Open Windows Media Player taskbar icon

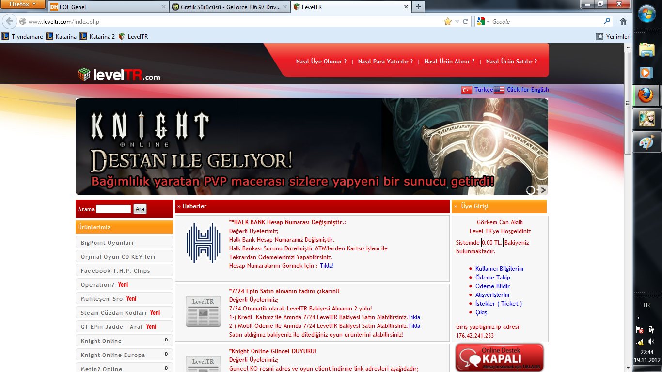[x=647, y=73]
